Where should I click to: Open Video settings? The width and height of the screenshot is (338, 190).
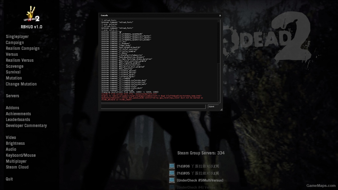coord(11,137)
